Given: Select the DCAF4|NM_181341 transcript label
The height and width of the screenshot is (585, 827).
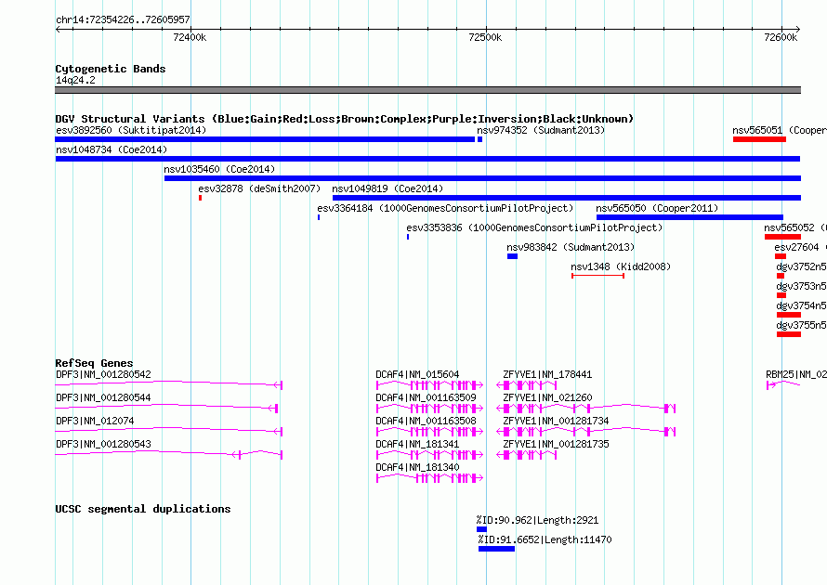Looking at the screenshot, I should click(417, 444).
